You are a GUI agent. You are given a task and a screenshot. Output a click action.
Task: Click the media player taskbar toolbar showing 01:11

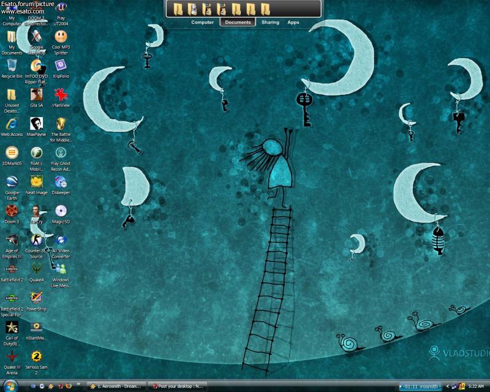coord(421,386)
